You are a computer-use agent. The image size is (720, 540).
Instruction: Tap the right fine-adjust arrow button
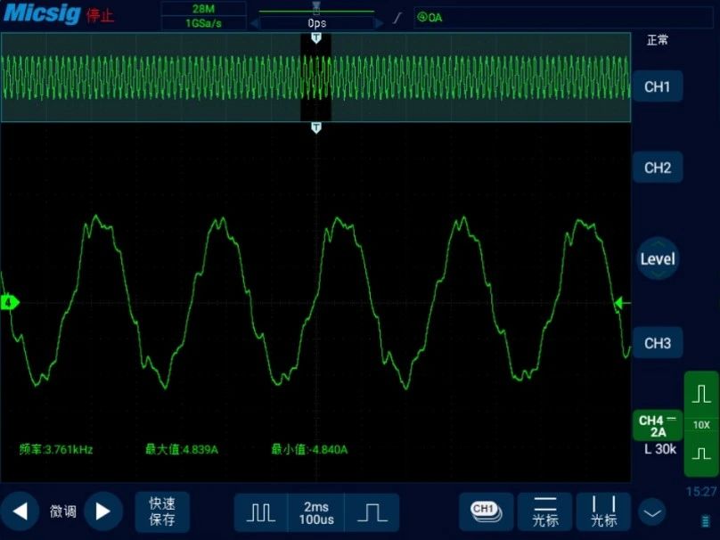tap(103, 511)
